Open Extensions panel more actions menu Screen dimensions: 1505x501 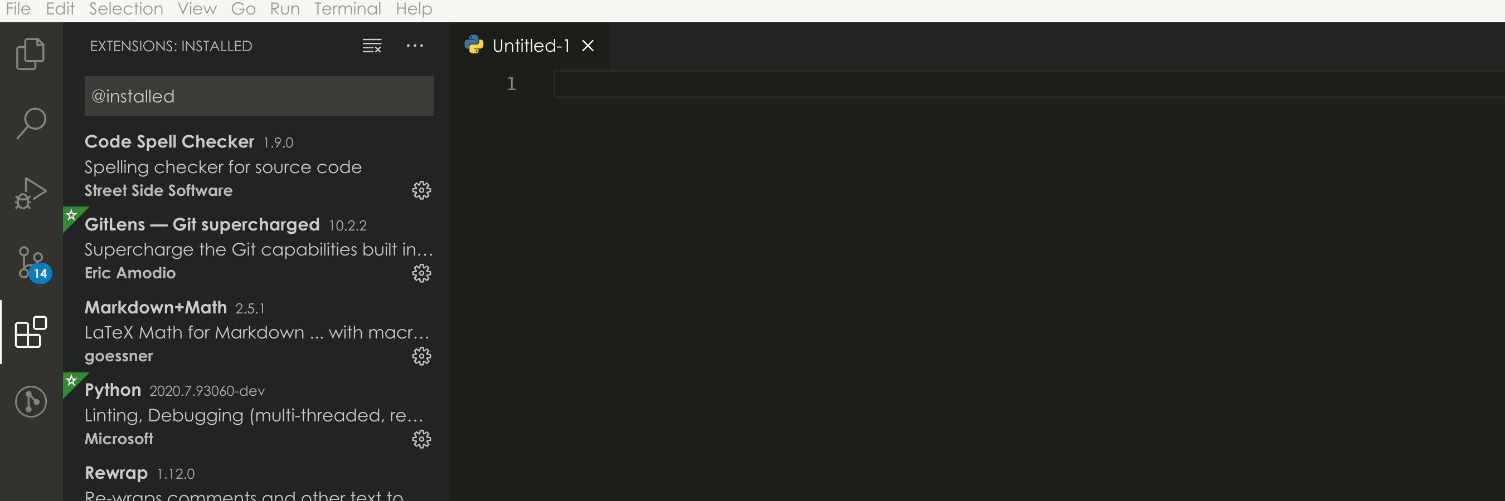(x=415, y=46)
